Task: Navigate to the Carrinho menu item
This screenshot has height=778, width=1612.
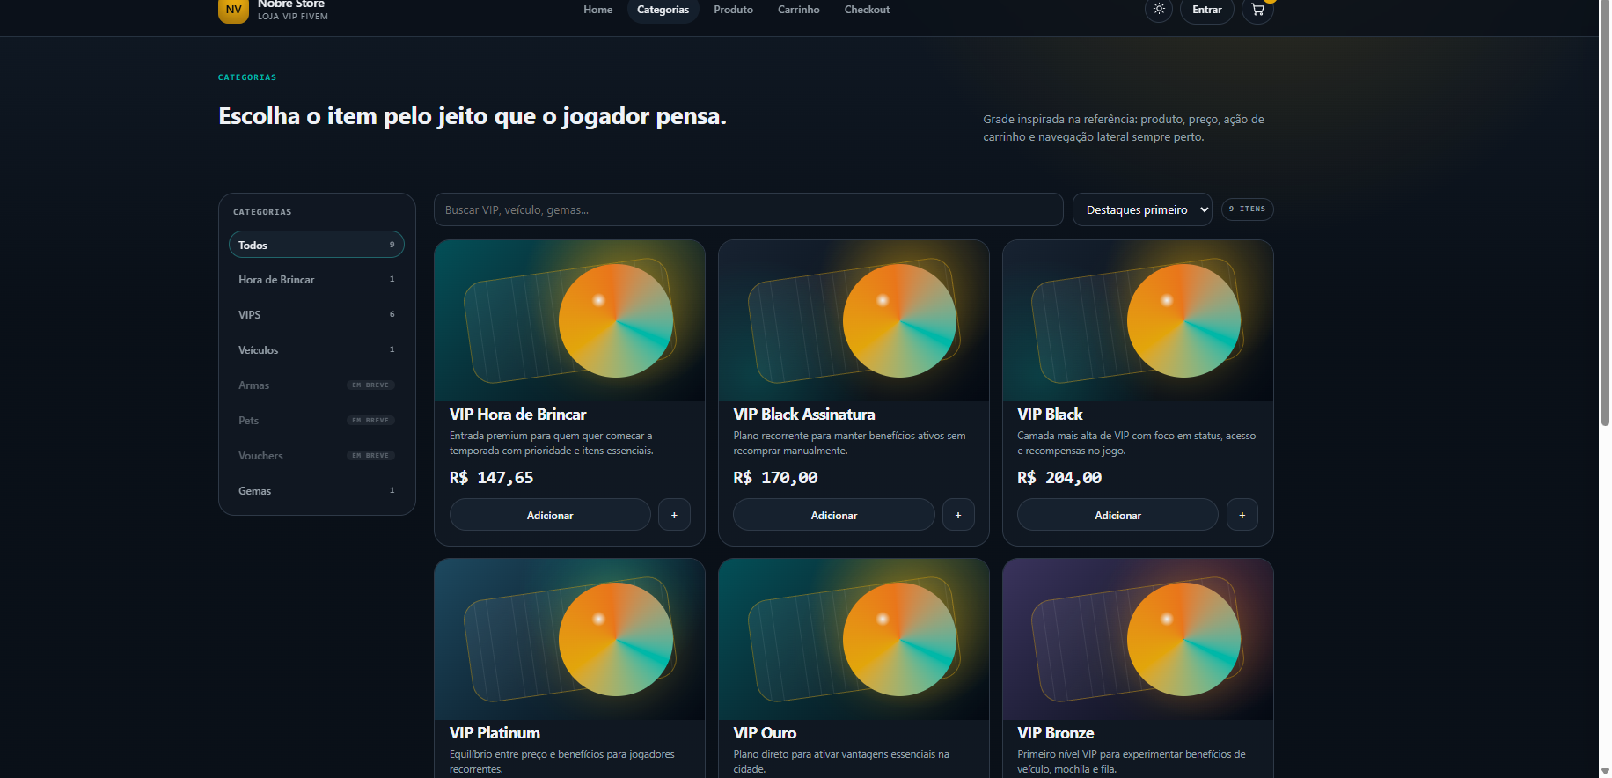Action: pos(799,10)
